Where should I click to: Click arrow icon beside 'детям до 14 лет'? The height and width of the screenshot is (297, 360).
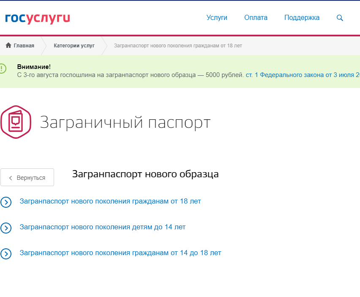(6, 228)
